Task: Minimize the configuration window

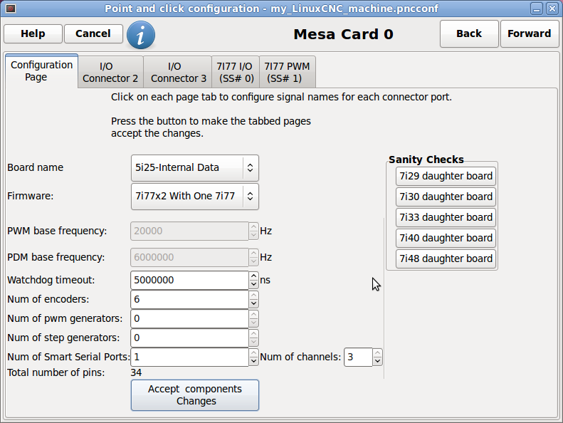Action: [537, 9]
